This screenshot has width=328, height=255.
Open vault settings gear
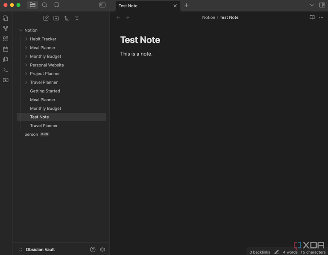(102, 249)
